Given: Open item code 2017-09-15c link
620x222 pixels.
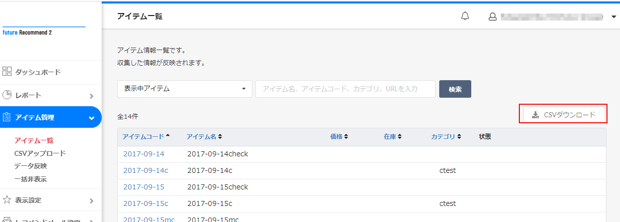Looking at the screenshot, I should [x=146, y=203].
